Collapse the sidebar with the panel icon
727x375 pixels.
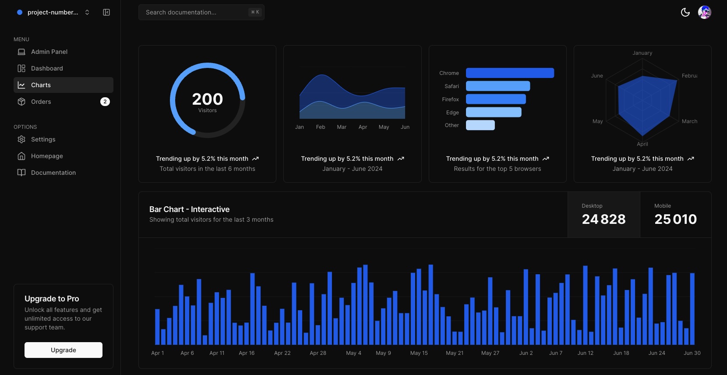106,12
